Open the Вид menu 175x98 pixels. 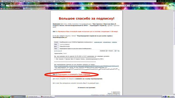11,3
